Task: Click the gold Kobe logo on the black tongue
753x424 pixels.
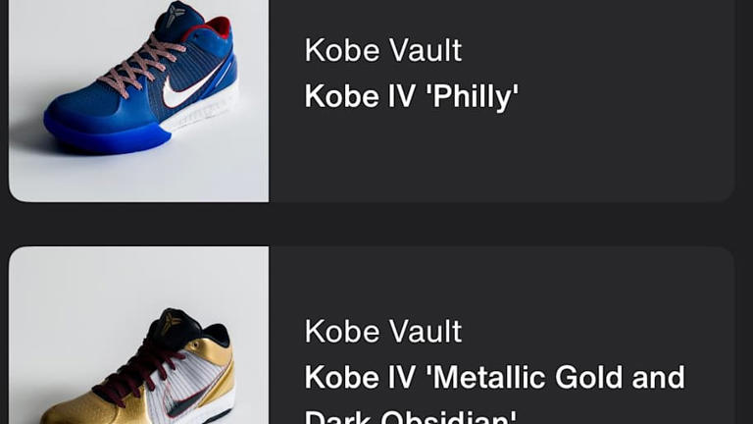Action: point(172,319)
